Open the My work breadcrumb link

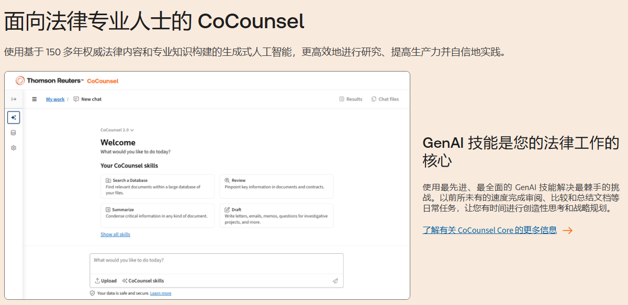coord(55,99)
